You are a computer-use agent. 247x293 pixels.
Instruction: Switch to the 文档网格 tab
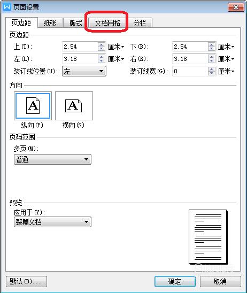(107, 23)
